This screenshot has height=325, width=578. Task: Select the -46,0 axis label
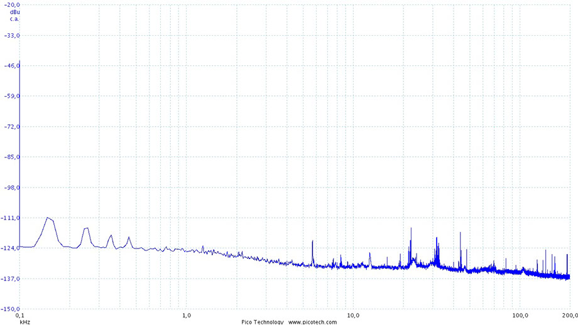point(11,65)
